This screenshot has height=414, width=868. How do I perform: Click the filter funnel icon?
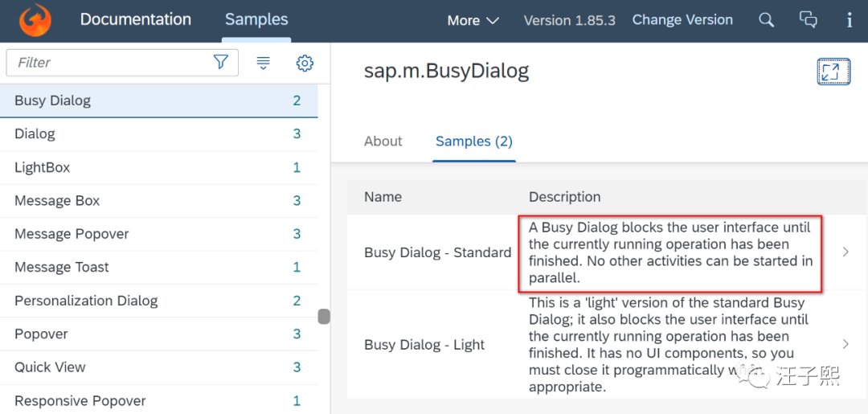221,63
